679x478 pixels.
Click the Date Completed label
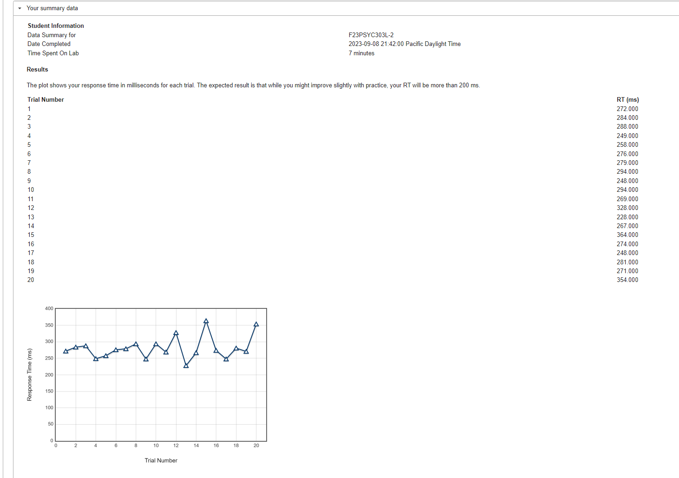pyautogui.click(x=49, y=44)
